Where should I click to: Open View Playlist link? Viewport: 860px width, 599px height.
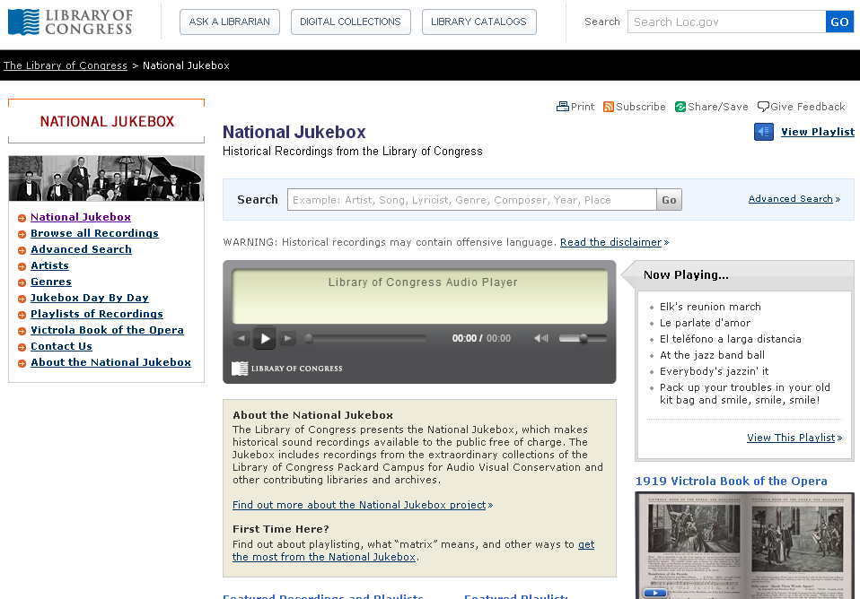click(818, 132)
